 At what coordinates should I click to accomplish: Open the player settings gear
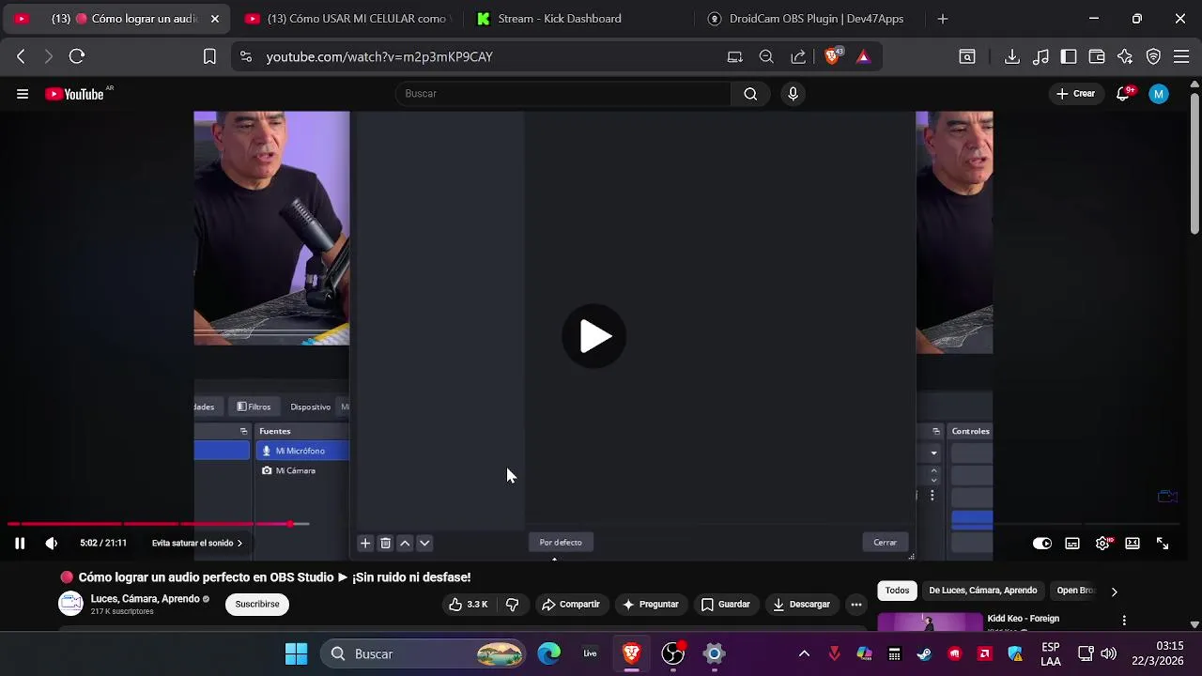click(1102, 543)
